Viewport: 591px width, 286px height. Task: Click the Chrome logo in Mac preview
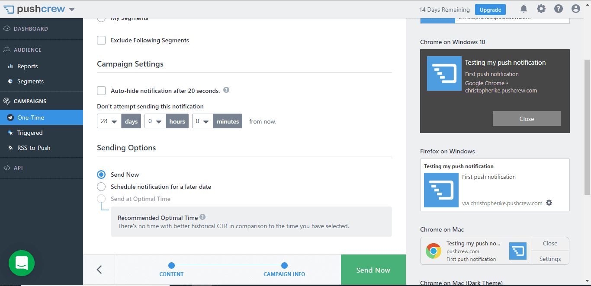(433, 251)
